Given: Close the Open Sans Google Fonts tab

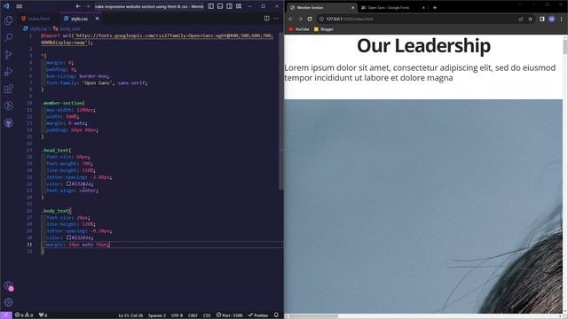Looking at the screenshot, I should pyautogui.click(x=423, y=8).
